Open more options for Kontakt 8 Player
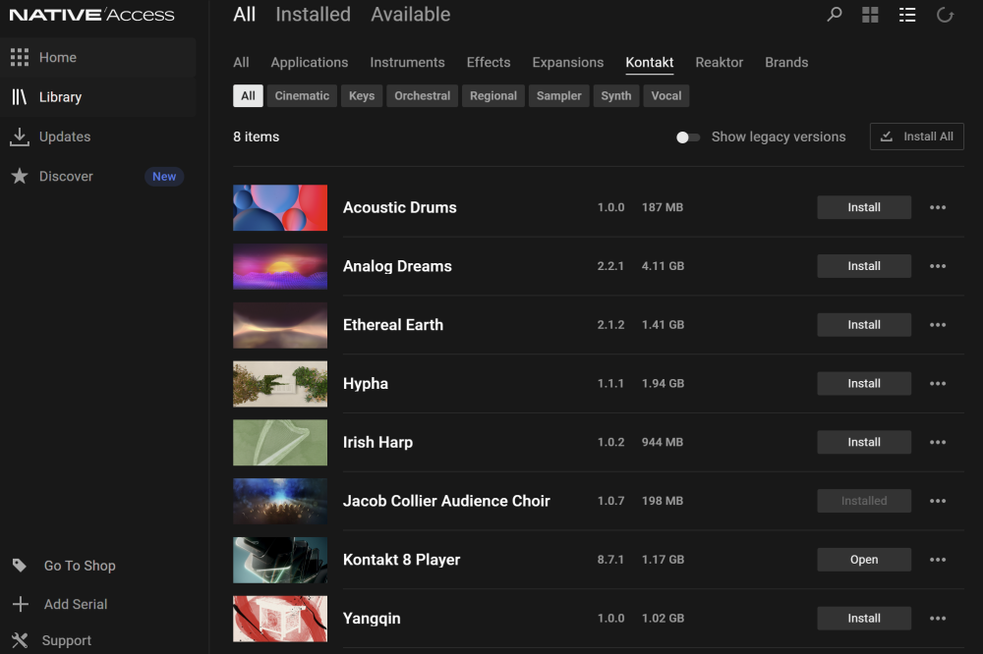The image size is (983, 654). pyautogui.click(x=938, y=560)
